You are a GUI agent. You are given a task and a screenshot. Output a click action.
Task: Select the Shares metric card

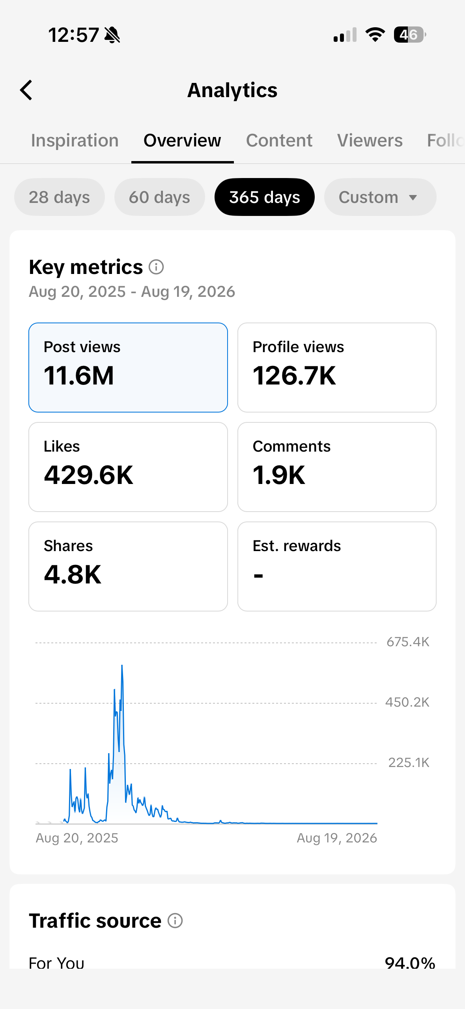point(128,566)
